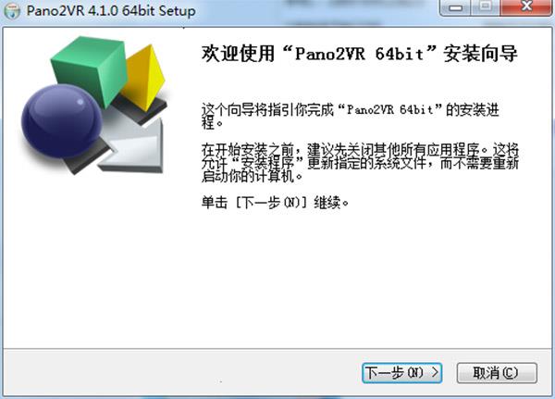The height and width of the screenshot is (399, 555).
Task: Continue with the 下一步(N) button
Action: coord(401,373)
